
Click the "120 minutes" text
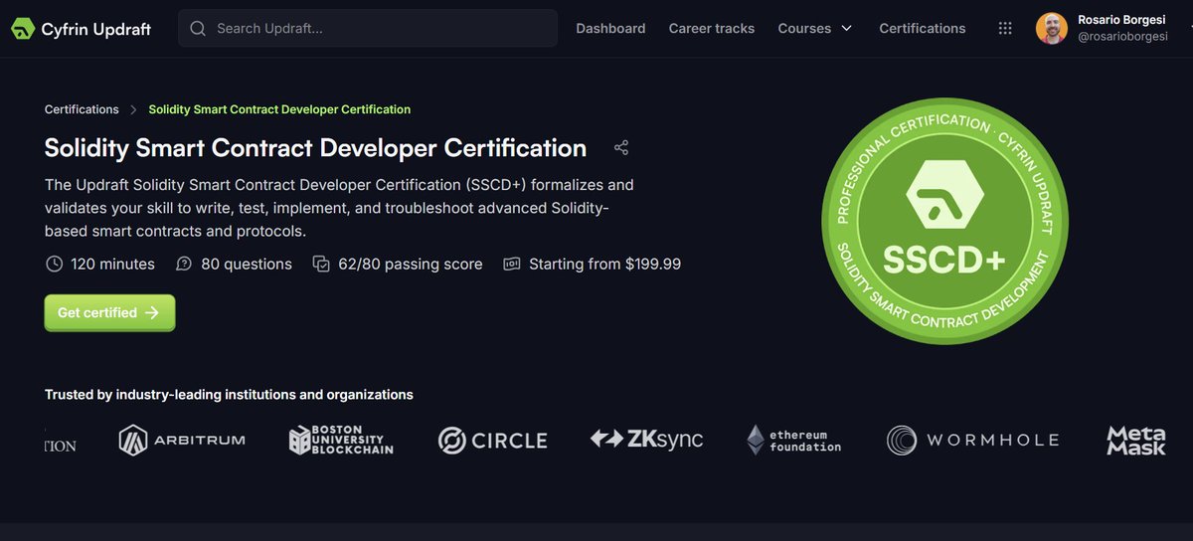pos(112,265)
